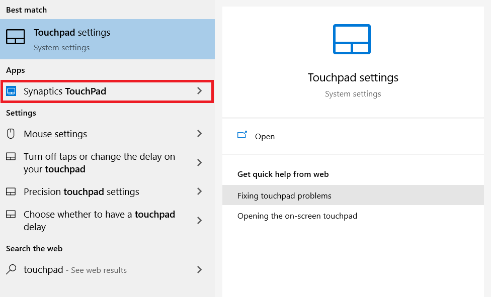Click the touchpad icon beside Turn off taps
This screenshot has height=297, width=491.
pos(11,157)
